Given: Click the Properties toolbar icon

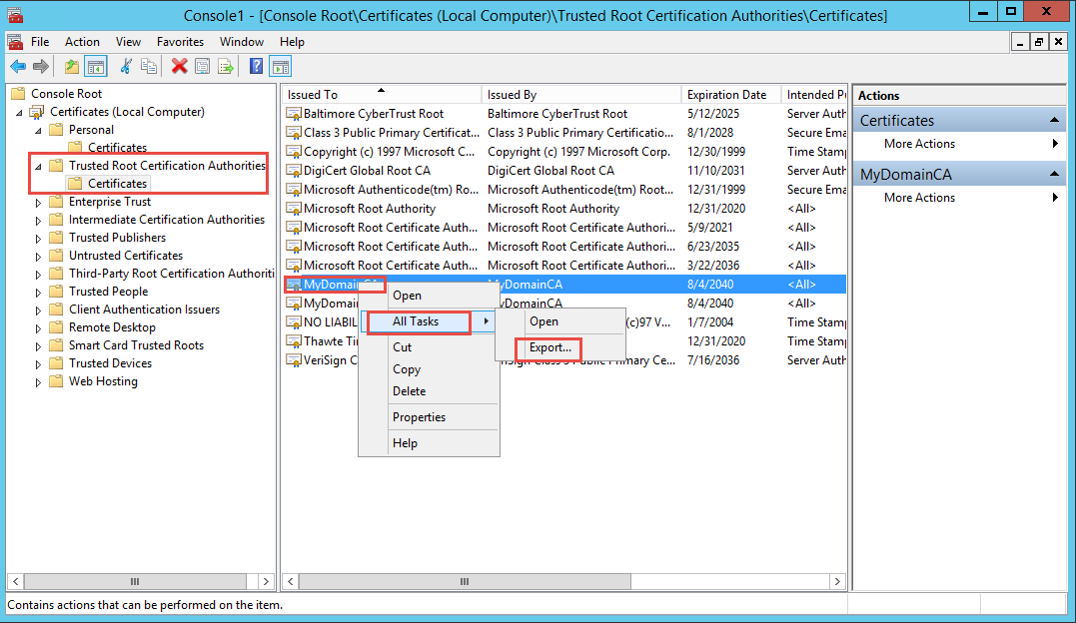Looking at the screenshot, I should click(202, 67).
